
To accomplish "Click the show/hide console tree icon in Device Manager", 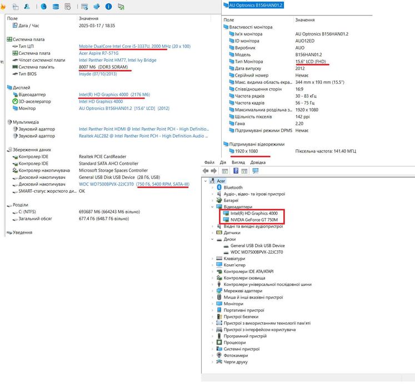I will point(224,171).
